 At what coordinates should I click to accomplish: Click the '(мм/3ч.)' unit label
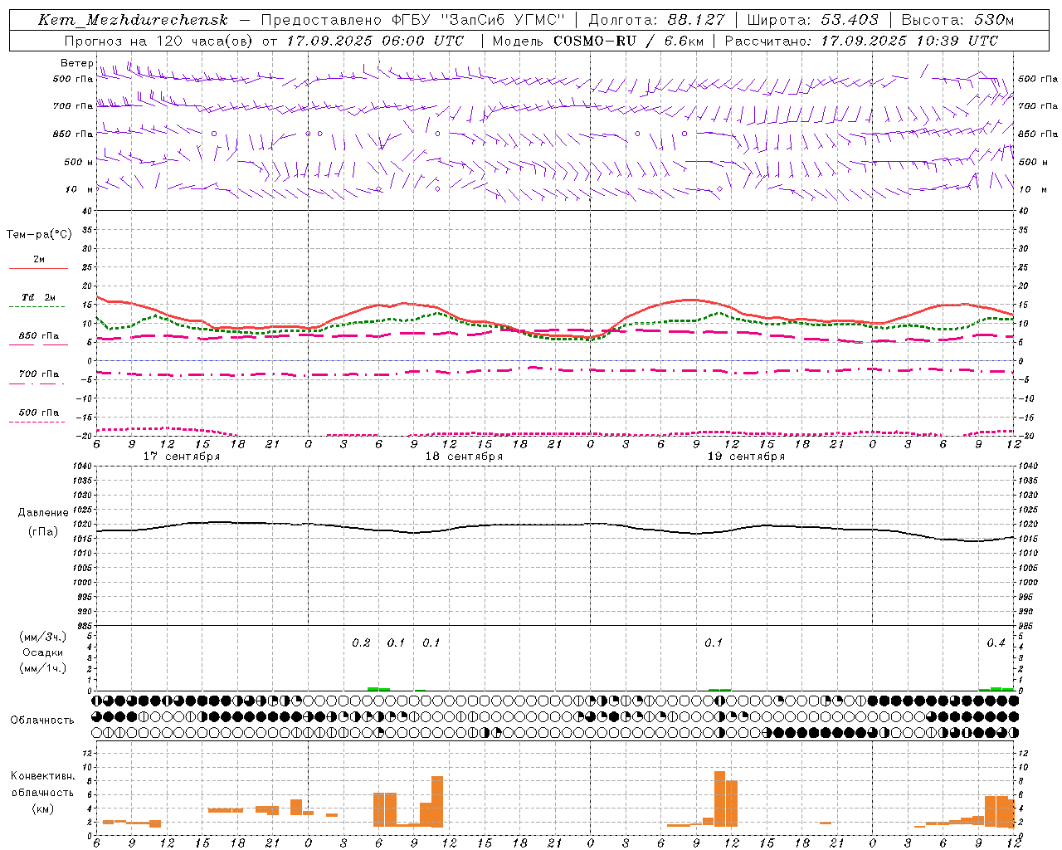pyautogui.click(x=43, y=637)
